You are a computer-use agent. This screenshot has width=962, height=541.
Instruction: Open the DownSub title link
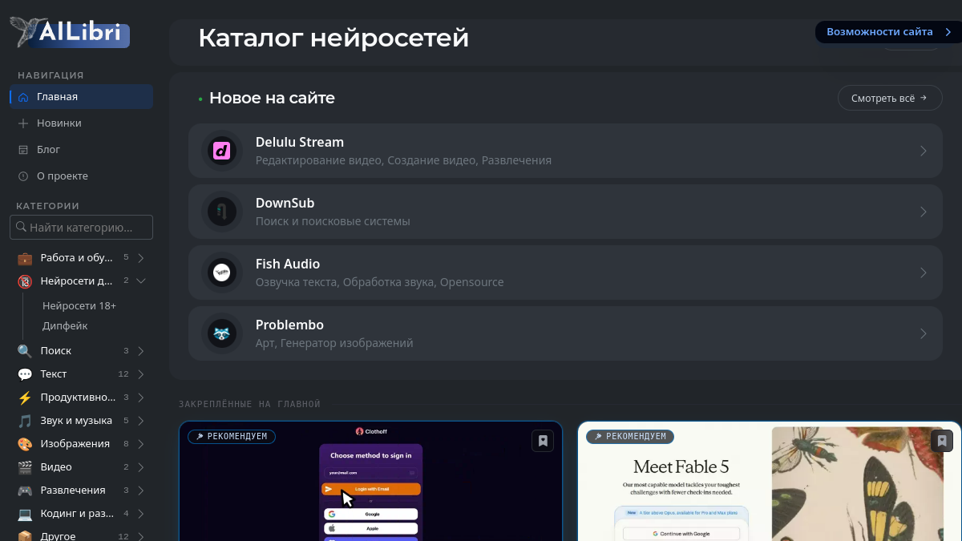(x=285, y=203)
